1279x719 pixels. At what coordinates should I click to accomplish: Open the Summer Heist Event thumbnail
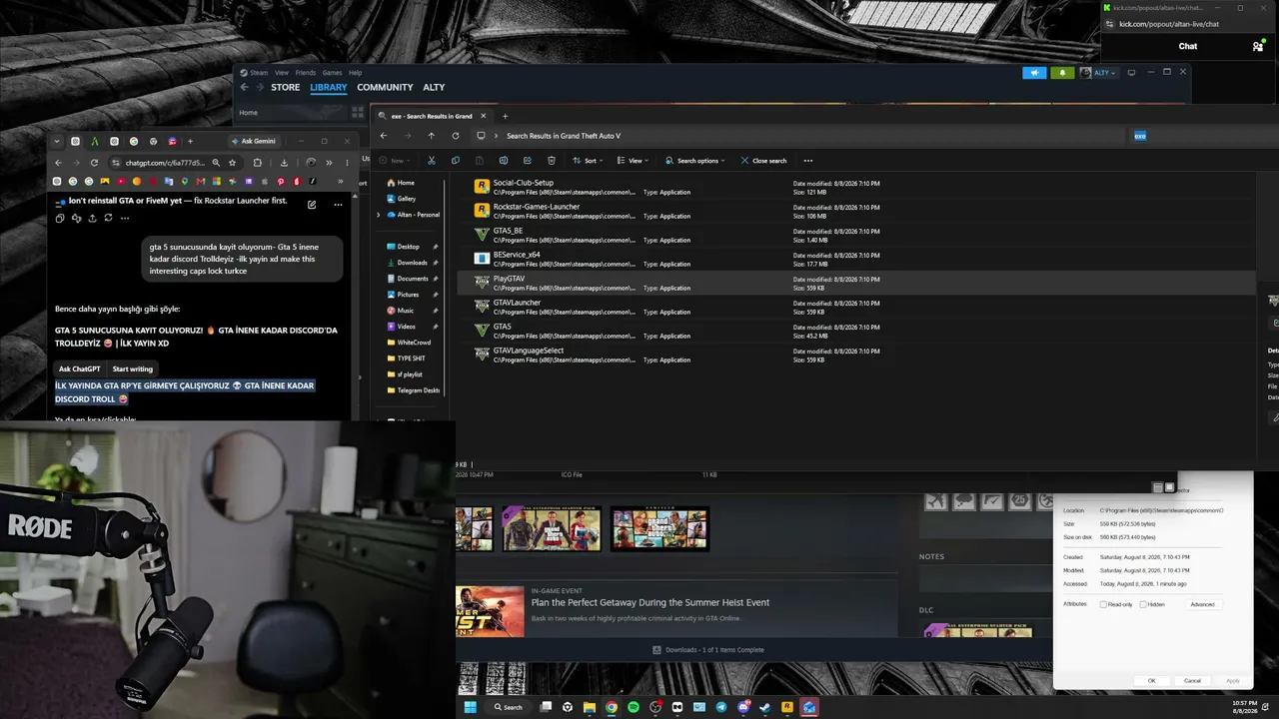tap(490, 611)
